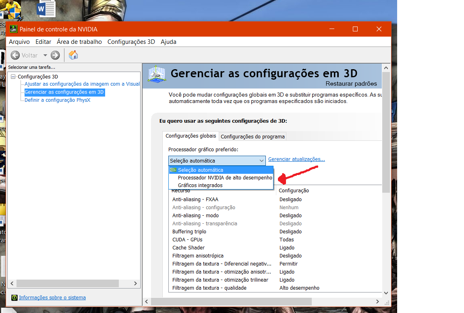This screenshot has height=313, width=464.
Task: Select the Anti-aliasing - modo row
Action: [275, 216]
